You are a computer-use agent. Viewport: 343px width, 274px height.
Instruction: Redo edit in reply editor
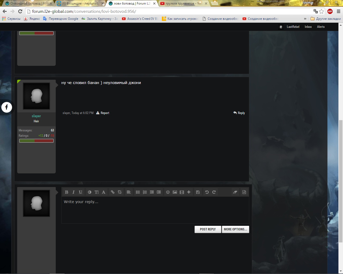tap(214, 192)
